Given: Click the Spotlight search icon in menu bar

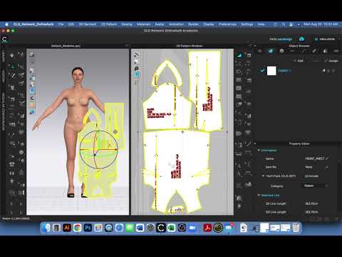Looking at the screenshot, I should coord(284,24).
